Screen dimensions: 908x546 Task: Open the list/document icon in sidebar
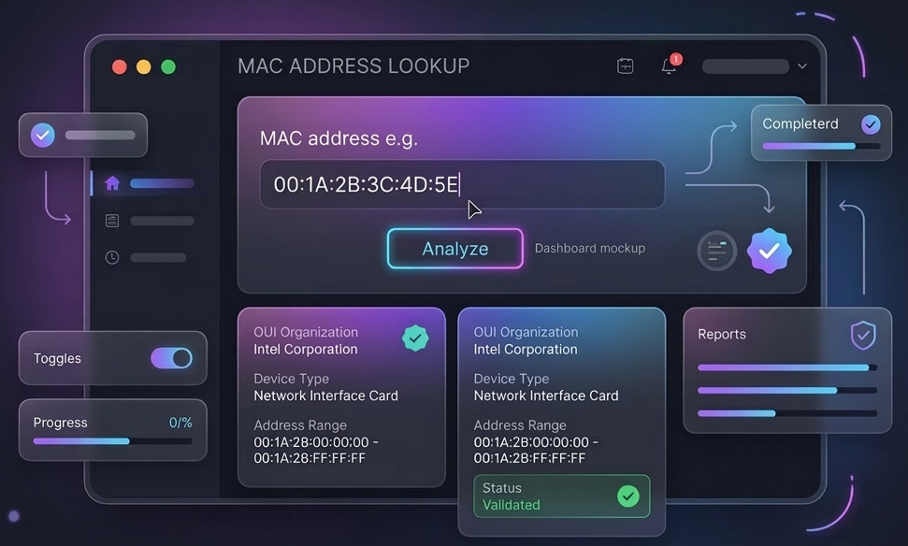point(112,221)
